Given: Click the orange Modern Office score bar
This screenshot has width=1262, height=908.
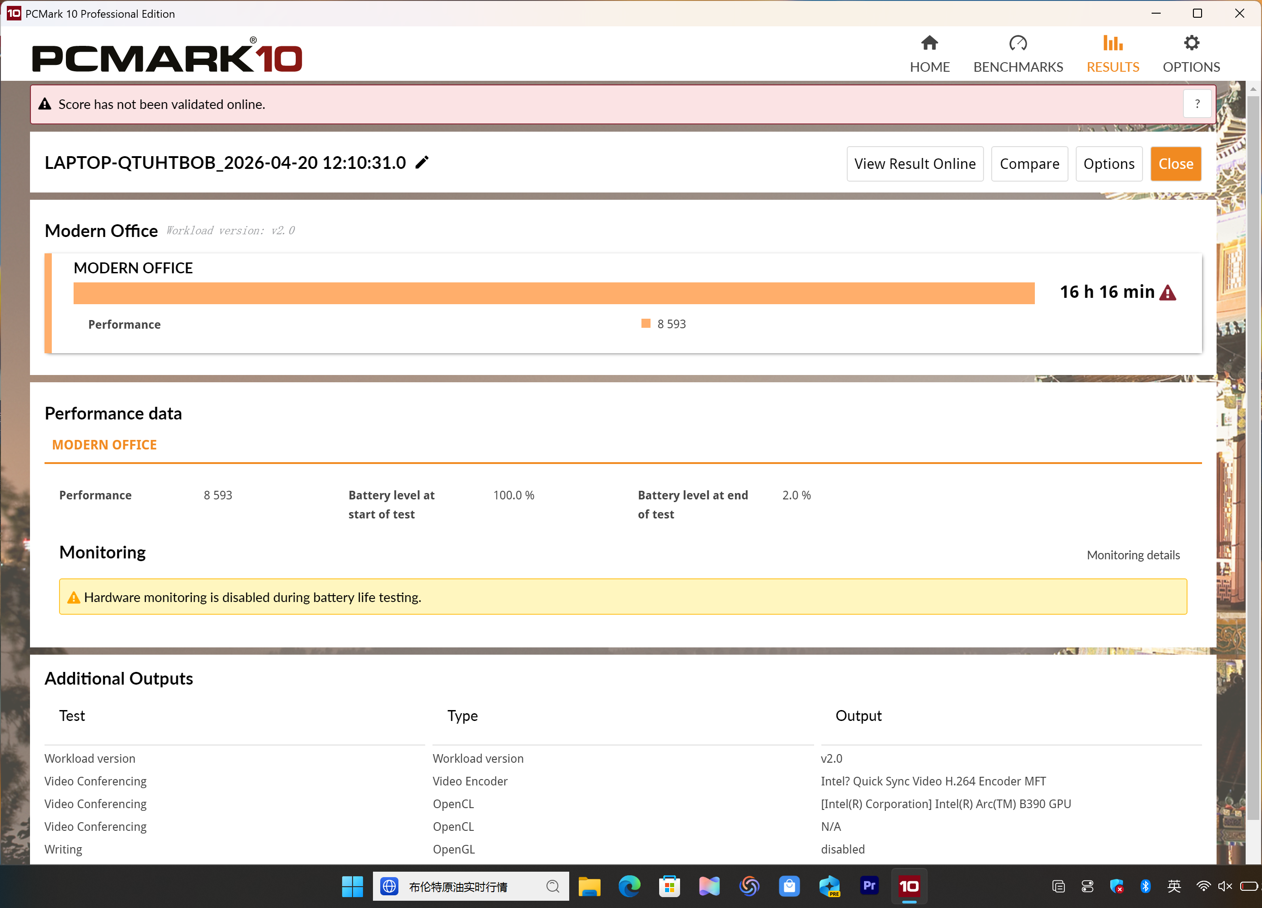Looking at the screenshot, I should pyautogui.click(x=553, y=293).
